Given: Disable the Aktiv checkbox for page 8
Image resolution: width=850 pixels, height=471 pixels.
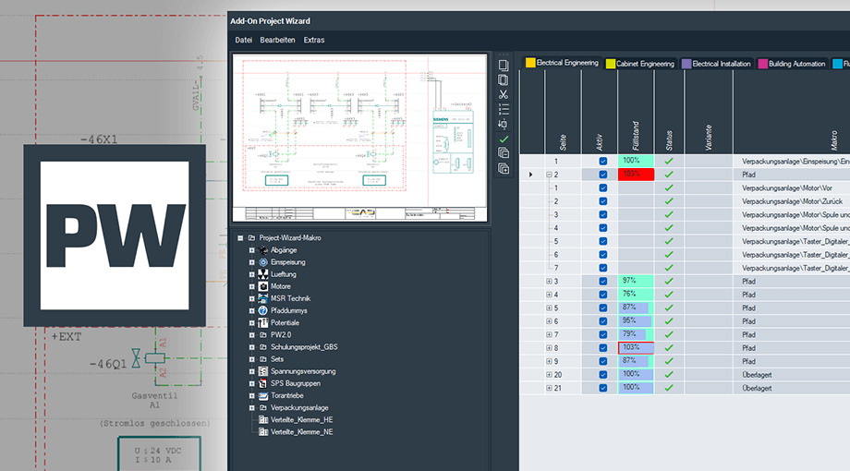Looking at the screenshot, I should click(603, 348).
